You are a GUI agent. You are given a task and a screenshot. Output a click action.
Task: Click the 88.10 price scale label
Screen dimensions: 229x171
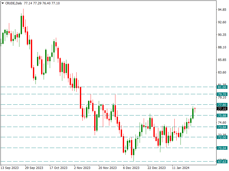pyautogui.click(x=222, y=47)
